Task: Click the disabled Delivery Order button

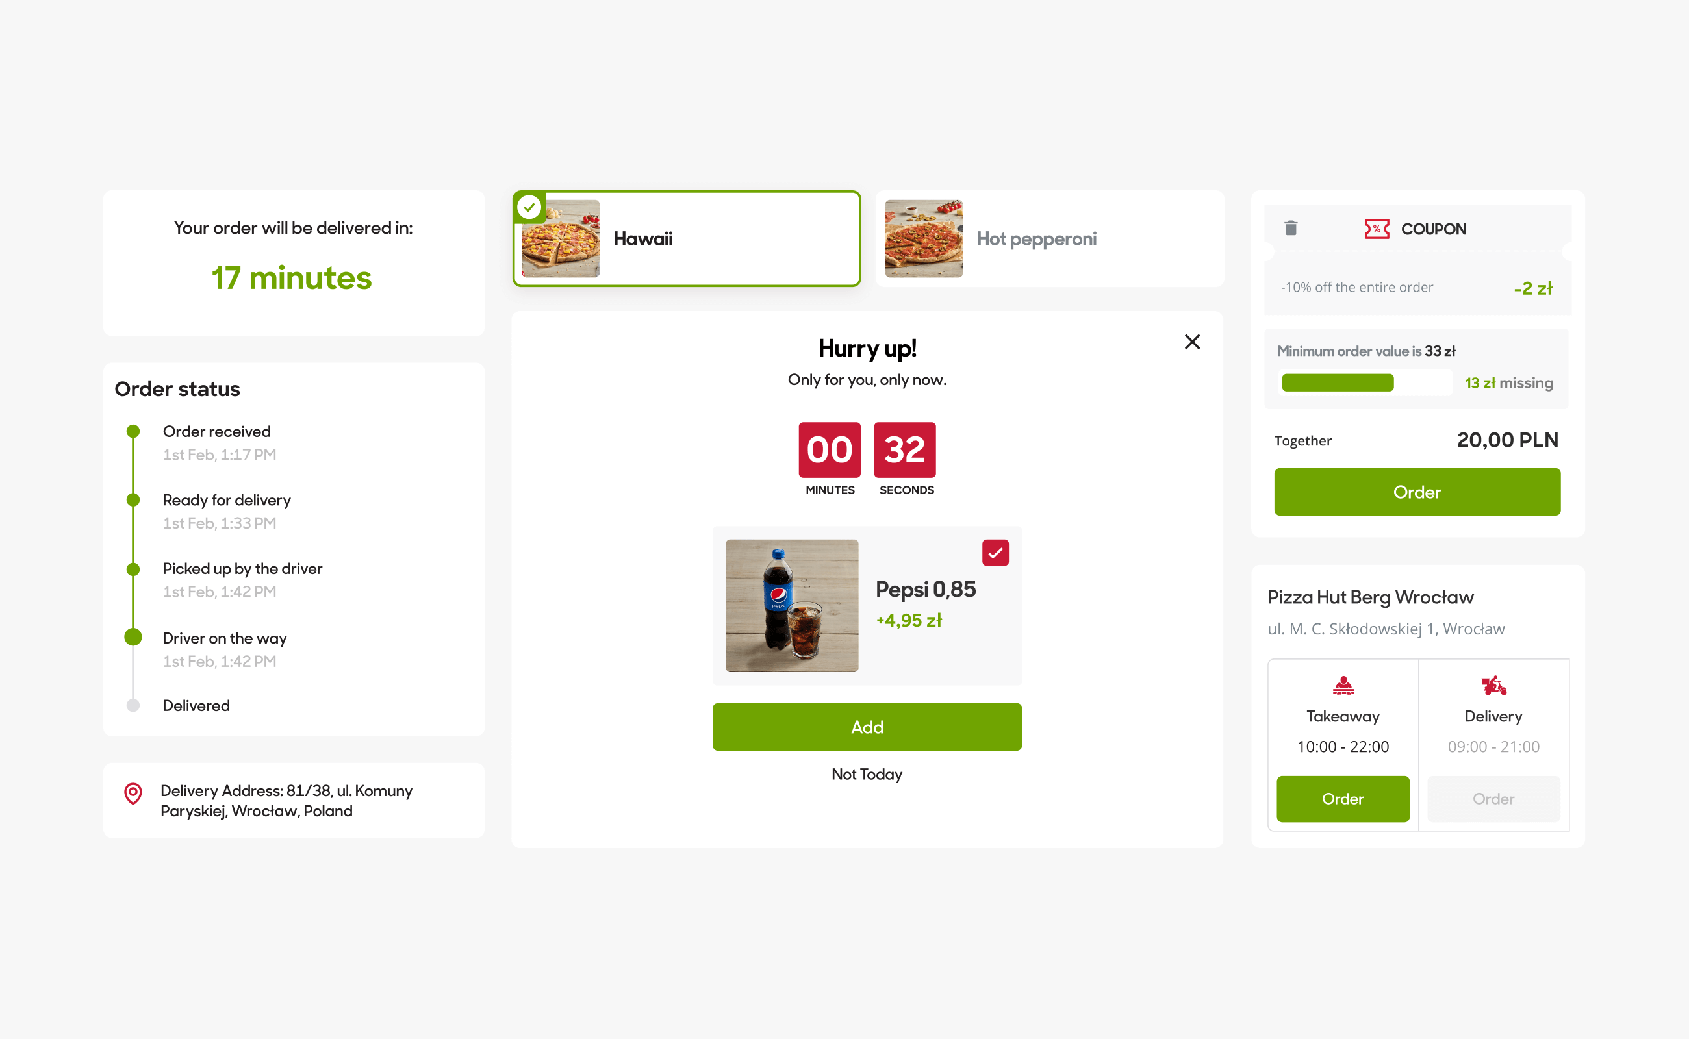Action: click(1493, 799)
